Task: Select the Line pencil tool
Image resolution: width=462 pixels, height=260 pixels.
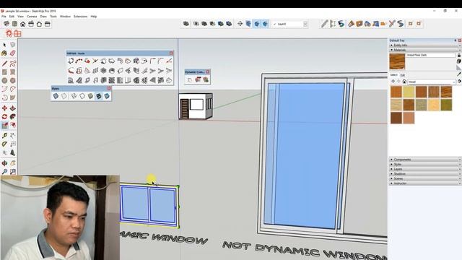Action: pyautogui.click(x=4, y=64)
